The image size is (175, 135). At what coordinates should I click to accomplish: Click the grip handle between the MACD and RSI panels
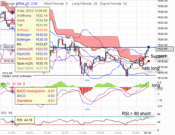tap(87, 109)
